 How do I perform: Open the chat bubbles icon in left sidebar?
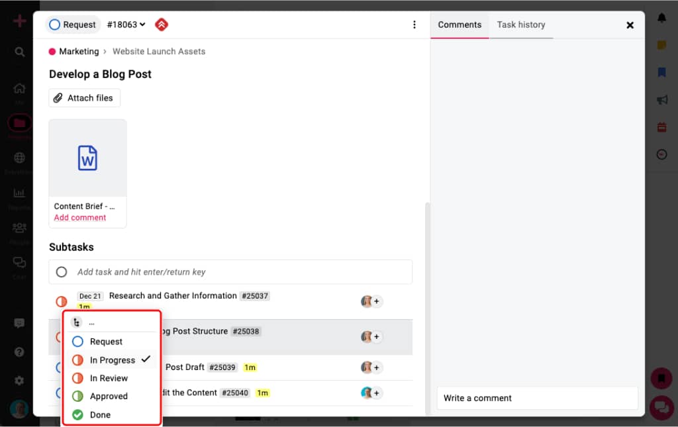[x=19, y=262]
